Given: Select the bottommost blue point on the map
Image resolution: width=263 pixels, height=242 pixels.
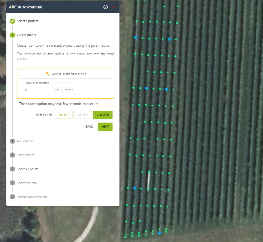Looking at the screenshot, I should pos(159,233).
